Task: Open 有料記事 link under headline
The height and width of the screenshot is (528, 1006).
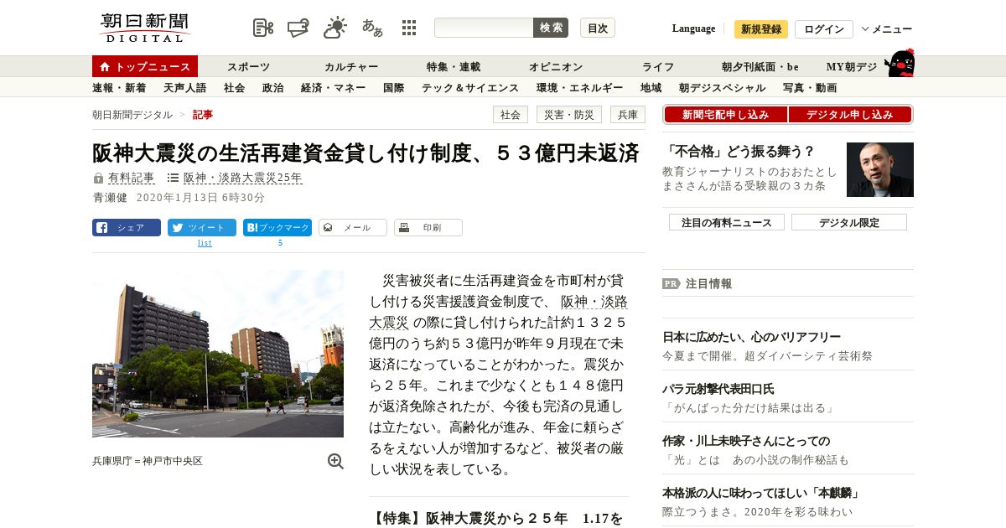Action: tap(132, 178)
